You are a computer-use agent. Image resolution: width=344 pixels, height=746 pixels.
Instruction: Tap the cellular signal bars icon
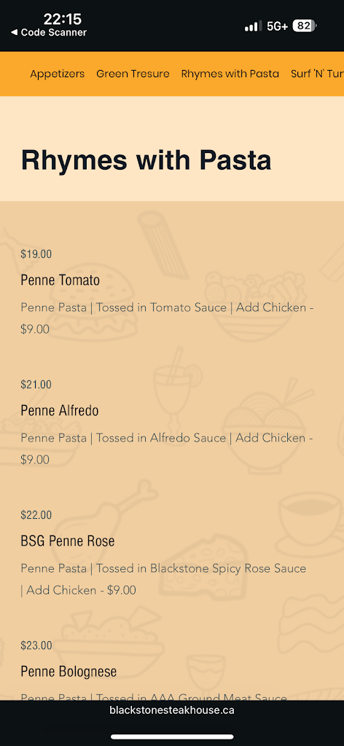[x=253, y=26]
